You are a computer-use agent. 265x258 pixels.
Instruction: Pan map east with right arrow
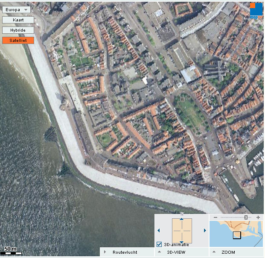pyautogui.click(x=205, y=231)
